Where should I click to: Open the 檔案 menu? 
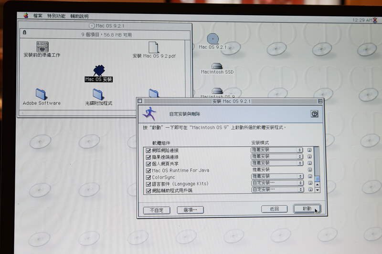pyautogui.click(x=38, y=16)
